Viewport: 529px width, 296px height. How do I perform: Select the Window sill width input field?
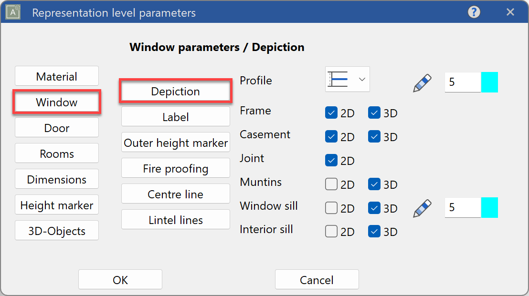pyautogui.click(x=462, y=207)
